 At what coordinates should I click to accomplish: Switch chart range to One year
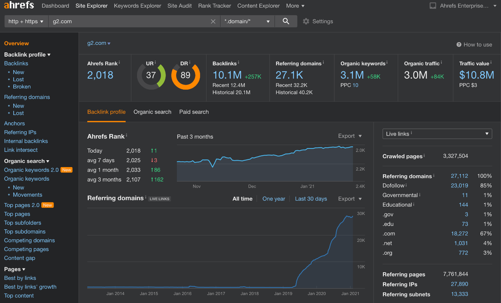[274, 199]
